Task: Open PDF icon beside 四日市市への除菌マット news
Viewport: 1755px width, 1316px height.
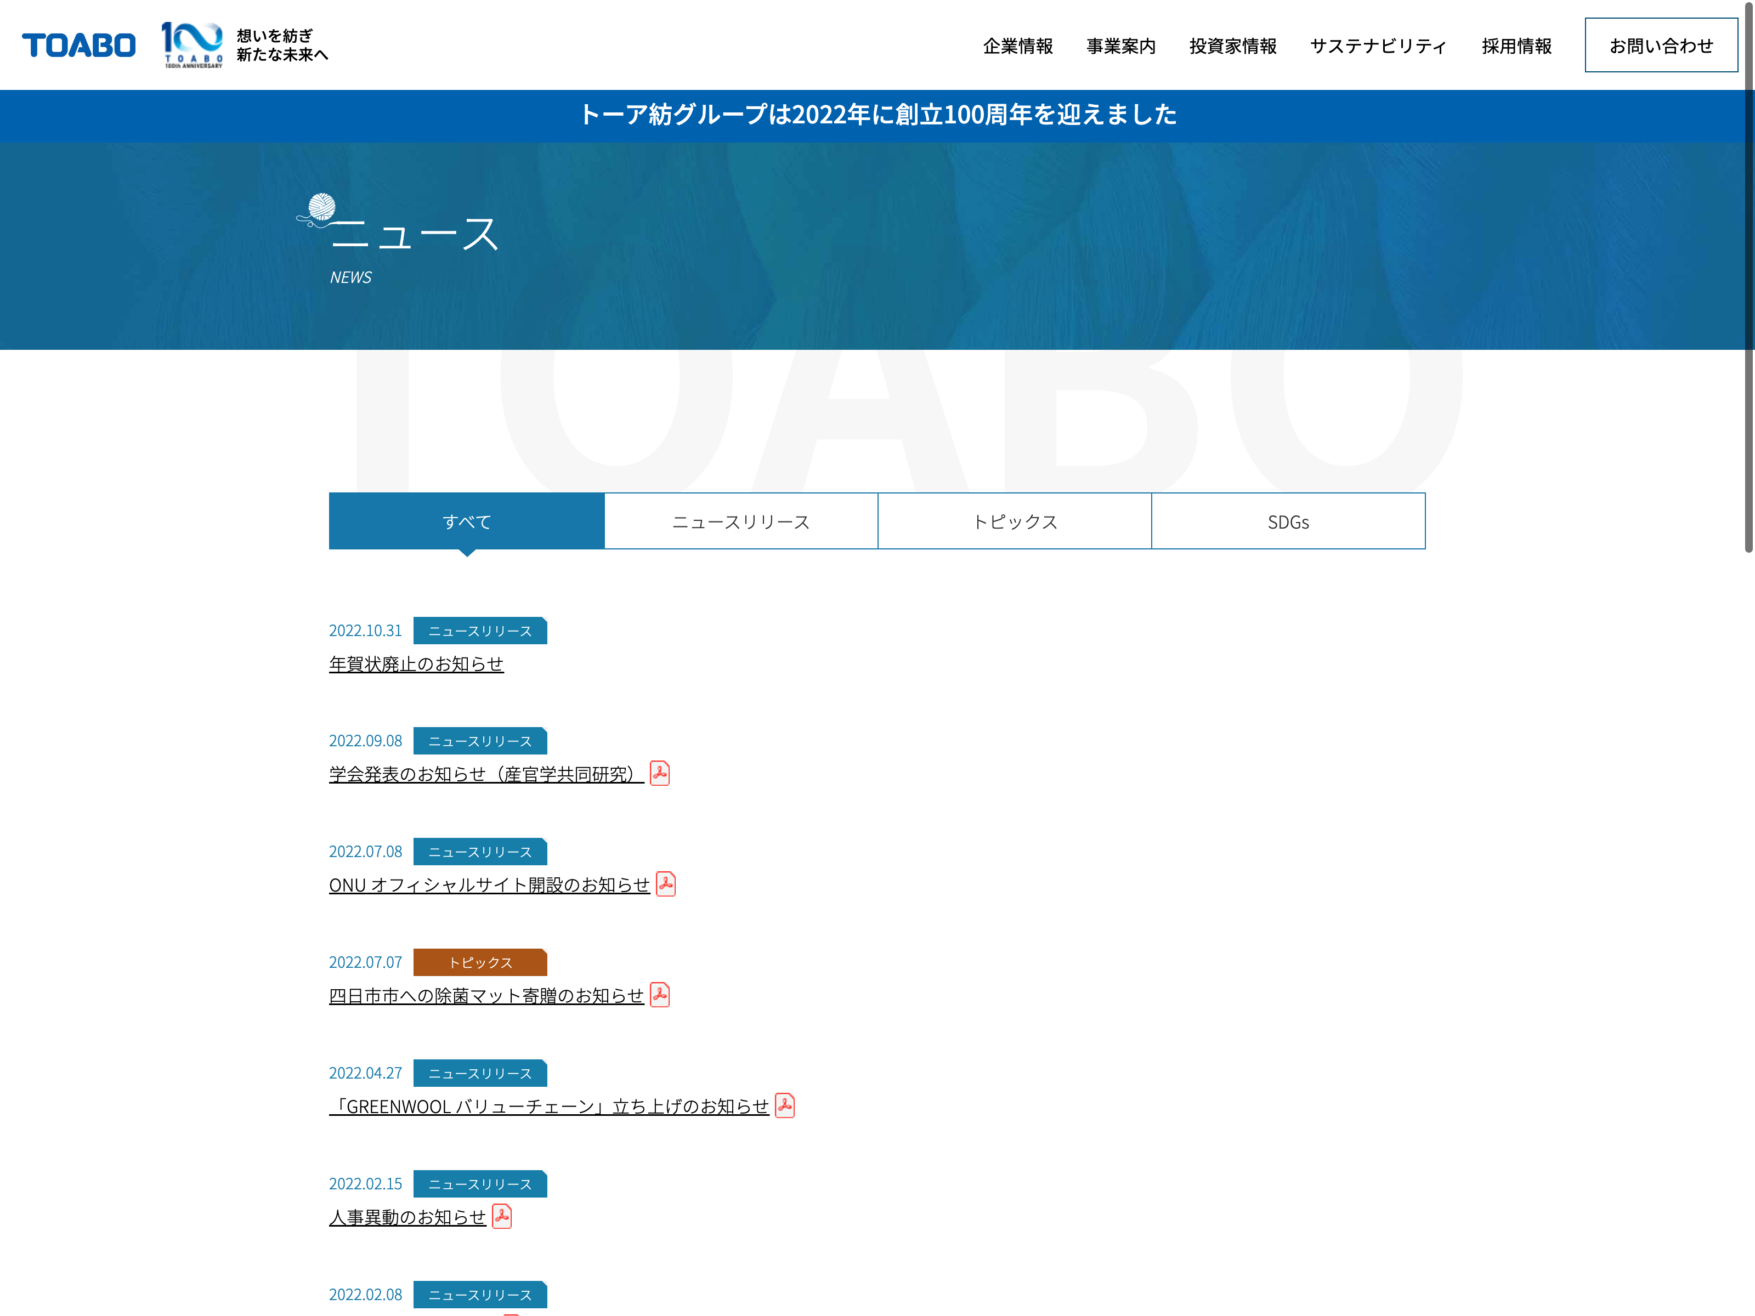Action: pyautogui.click(x=659, y=995)
